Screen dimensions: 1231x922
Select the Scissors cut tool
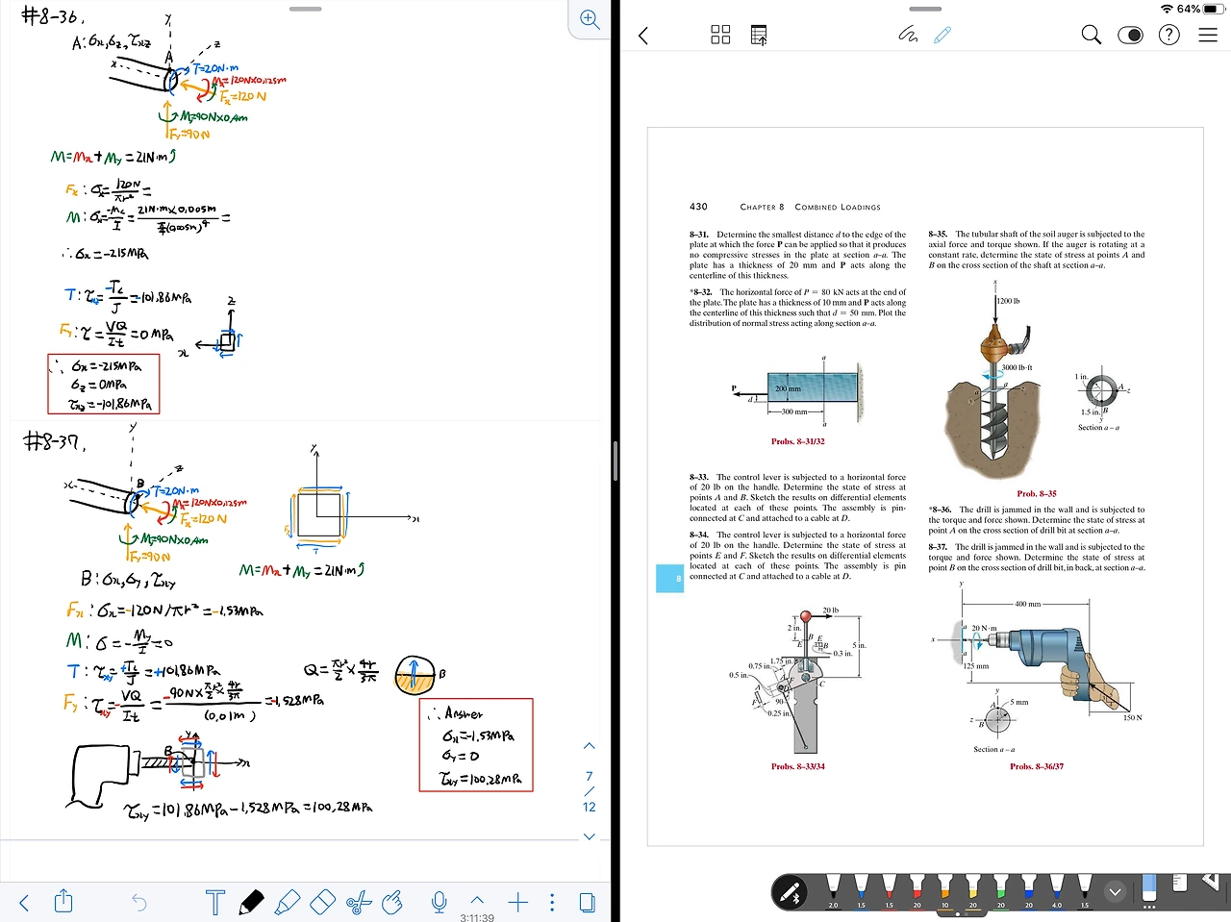[358, 902]
